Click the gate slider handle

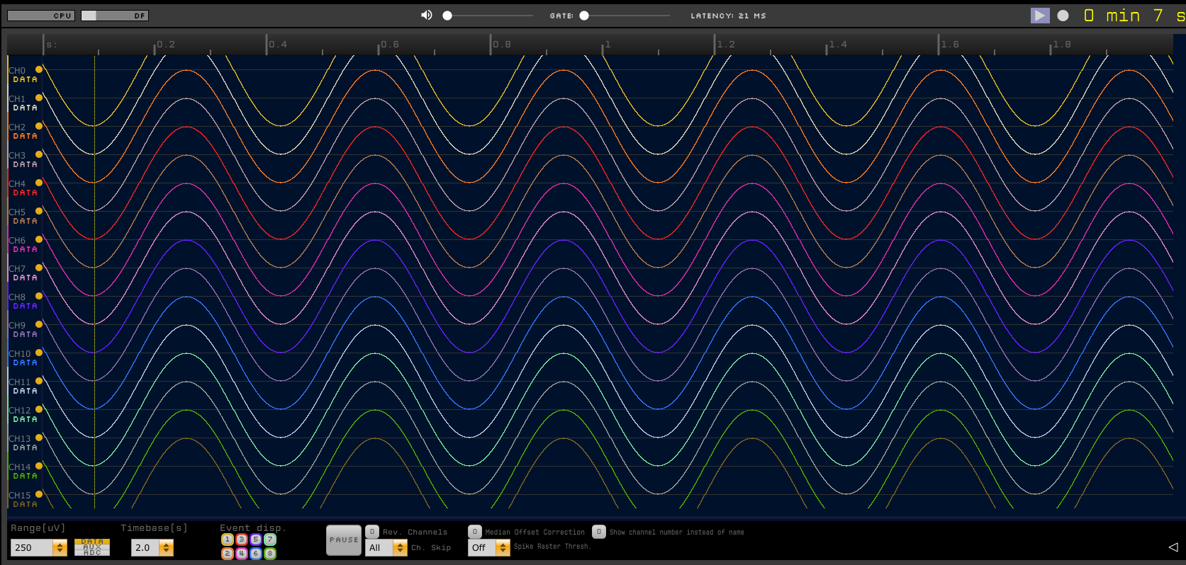[x=584, y=16]
